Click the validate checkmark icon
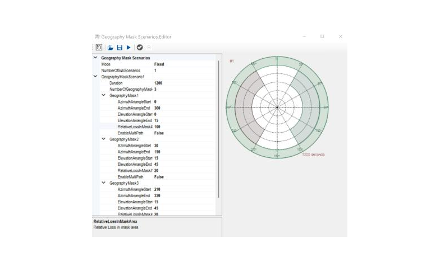Image resolution: width=440 pixels, height=271 pixels. tap(140, 48)
